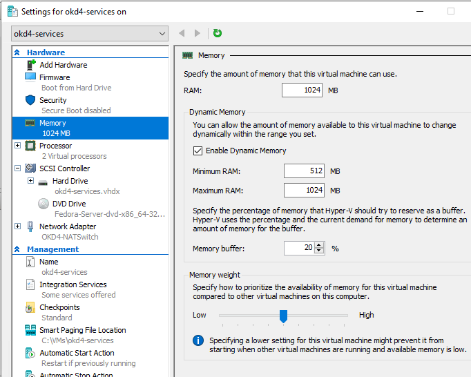This screenshot has width=471, height=377.
Task: Click the okd4-services.vhdx hard drive entry
Action: pyautogui.click(x=87, y=191)
